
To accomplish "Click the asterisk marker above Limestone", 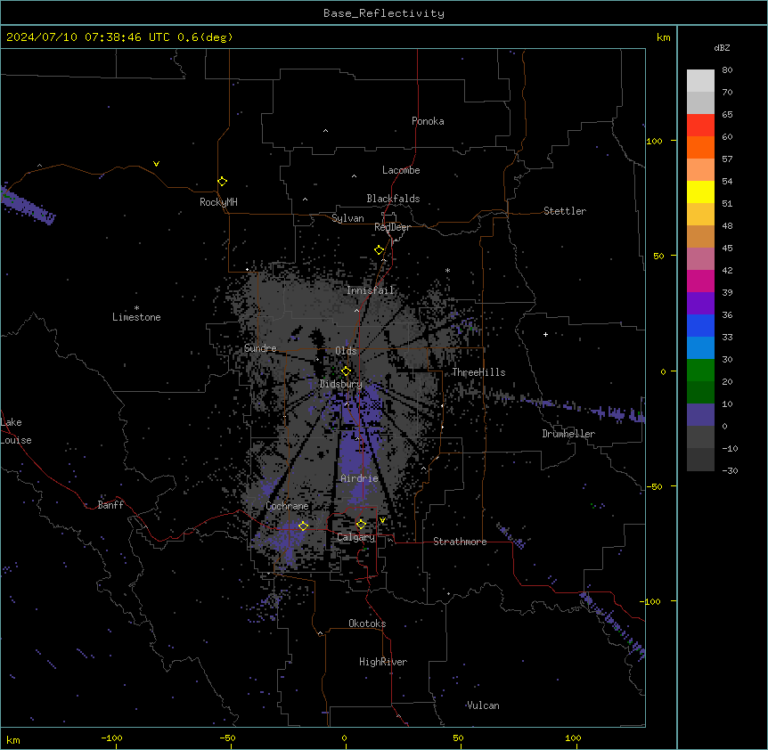I will [x=136, y=308].
